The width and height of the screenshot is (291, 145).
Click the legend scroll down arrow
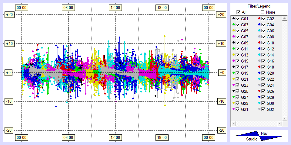pos(284,118)
